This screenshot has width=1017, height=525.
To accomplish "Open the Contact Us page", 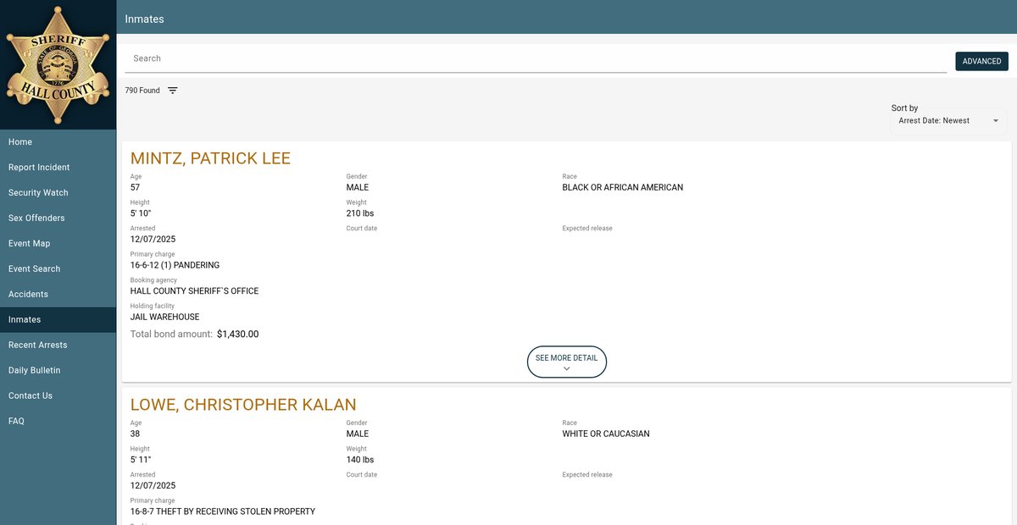I will tap(58, 396).
